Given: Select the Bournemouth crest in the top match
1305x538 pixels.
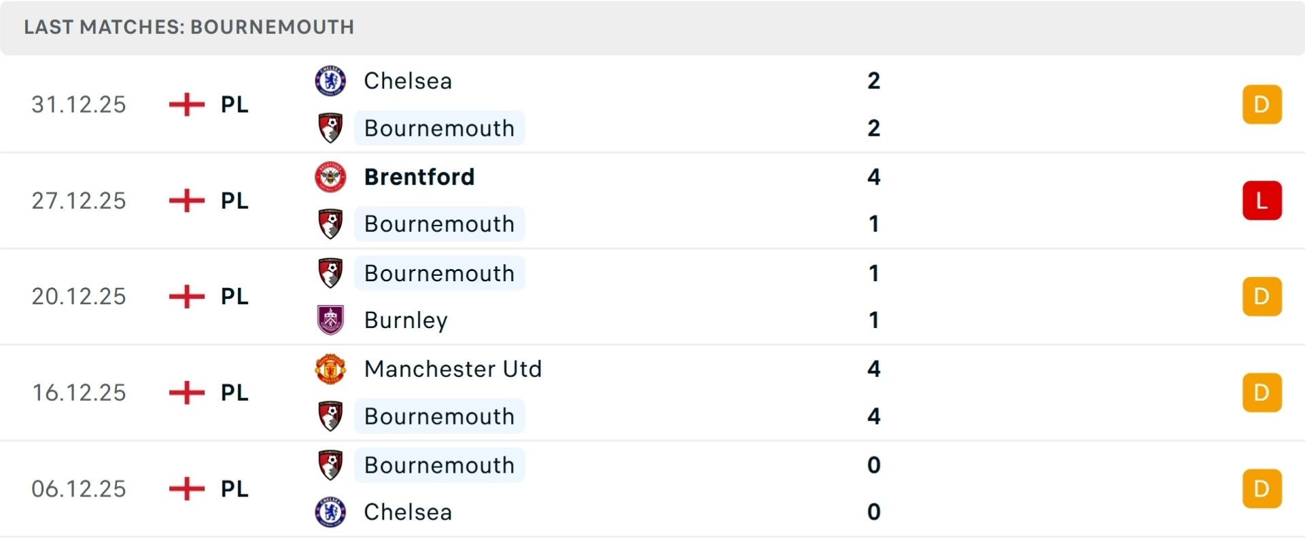Looking at the screenshot, I should click(330, 128).
